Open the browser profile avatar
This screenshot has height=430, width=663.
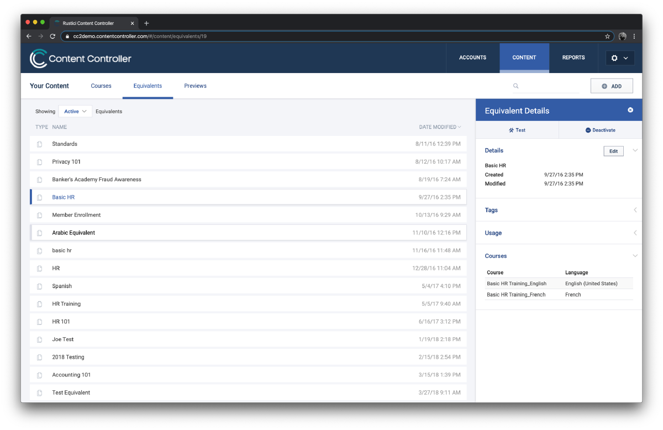622,36
